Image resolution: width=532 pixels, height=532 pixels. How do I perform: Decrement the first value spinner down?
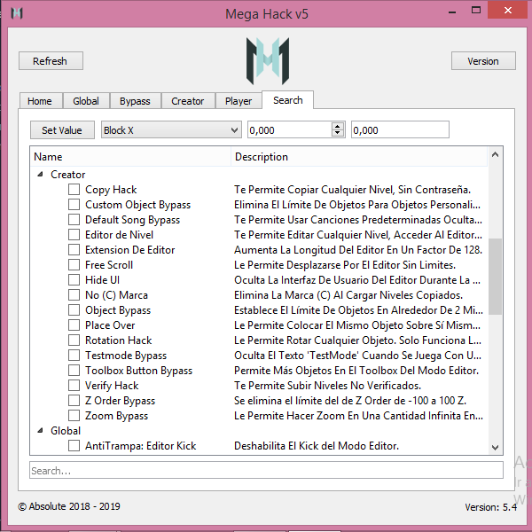tap(337, 133)
